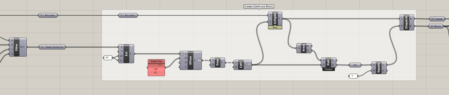
Task: Click the 35 number input panel
Action: pyautogui.click(x=108, y=58)
